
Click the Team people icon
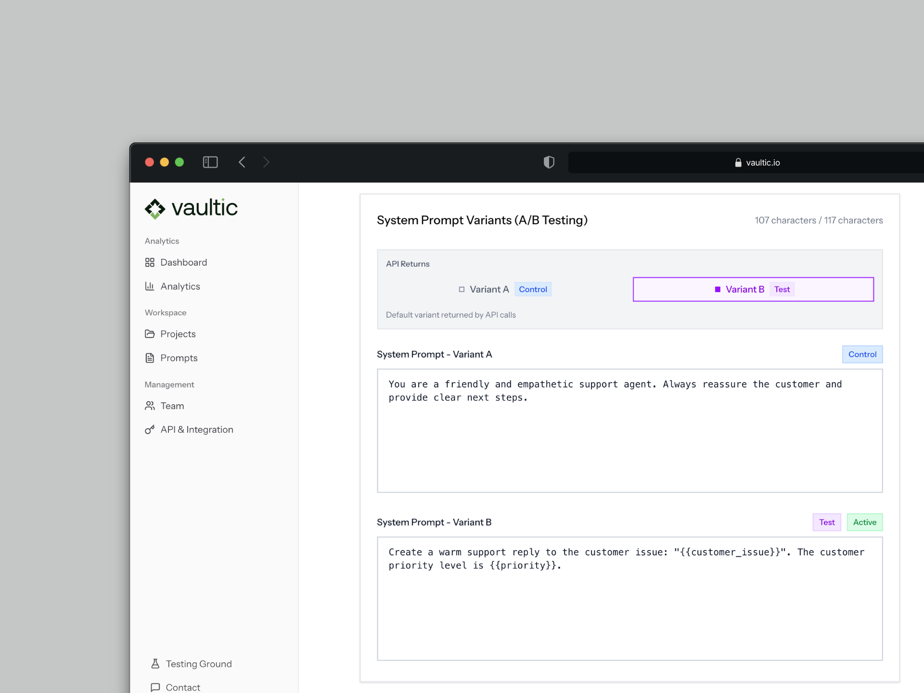[150, 406]
